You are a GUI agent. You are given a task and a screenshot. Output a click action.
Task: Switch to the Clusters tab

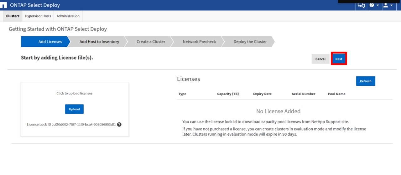(x=13, y=16)
